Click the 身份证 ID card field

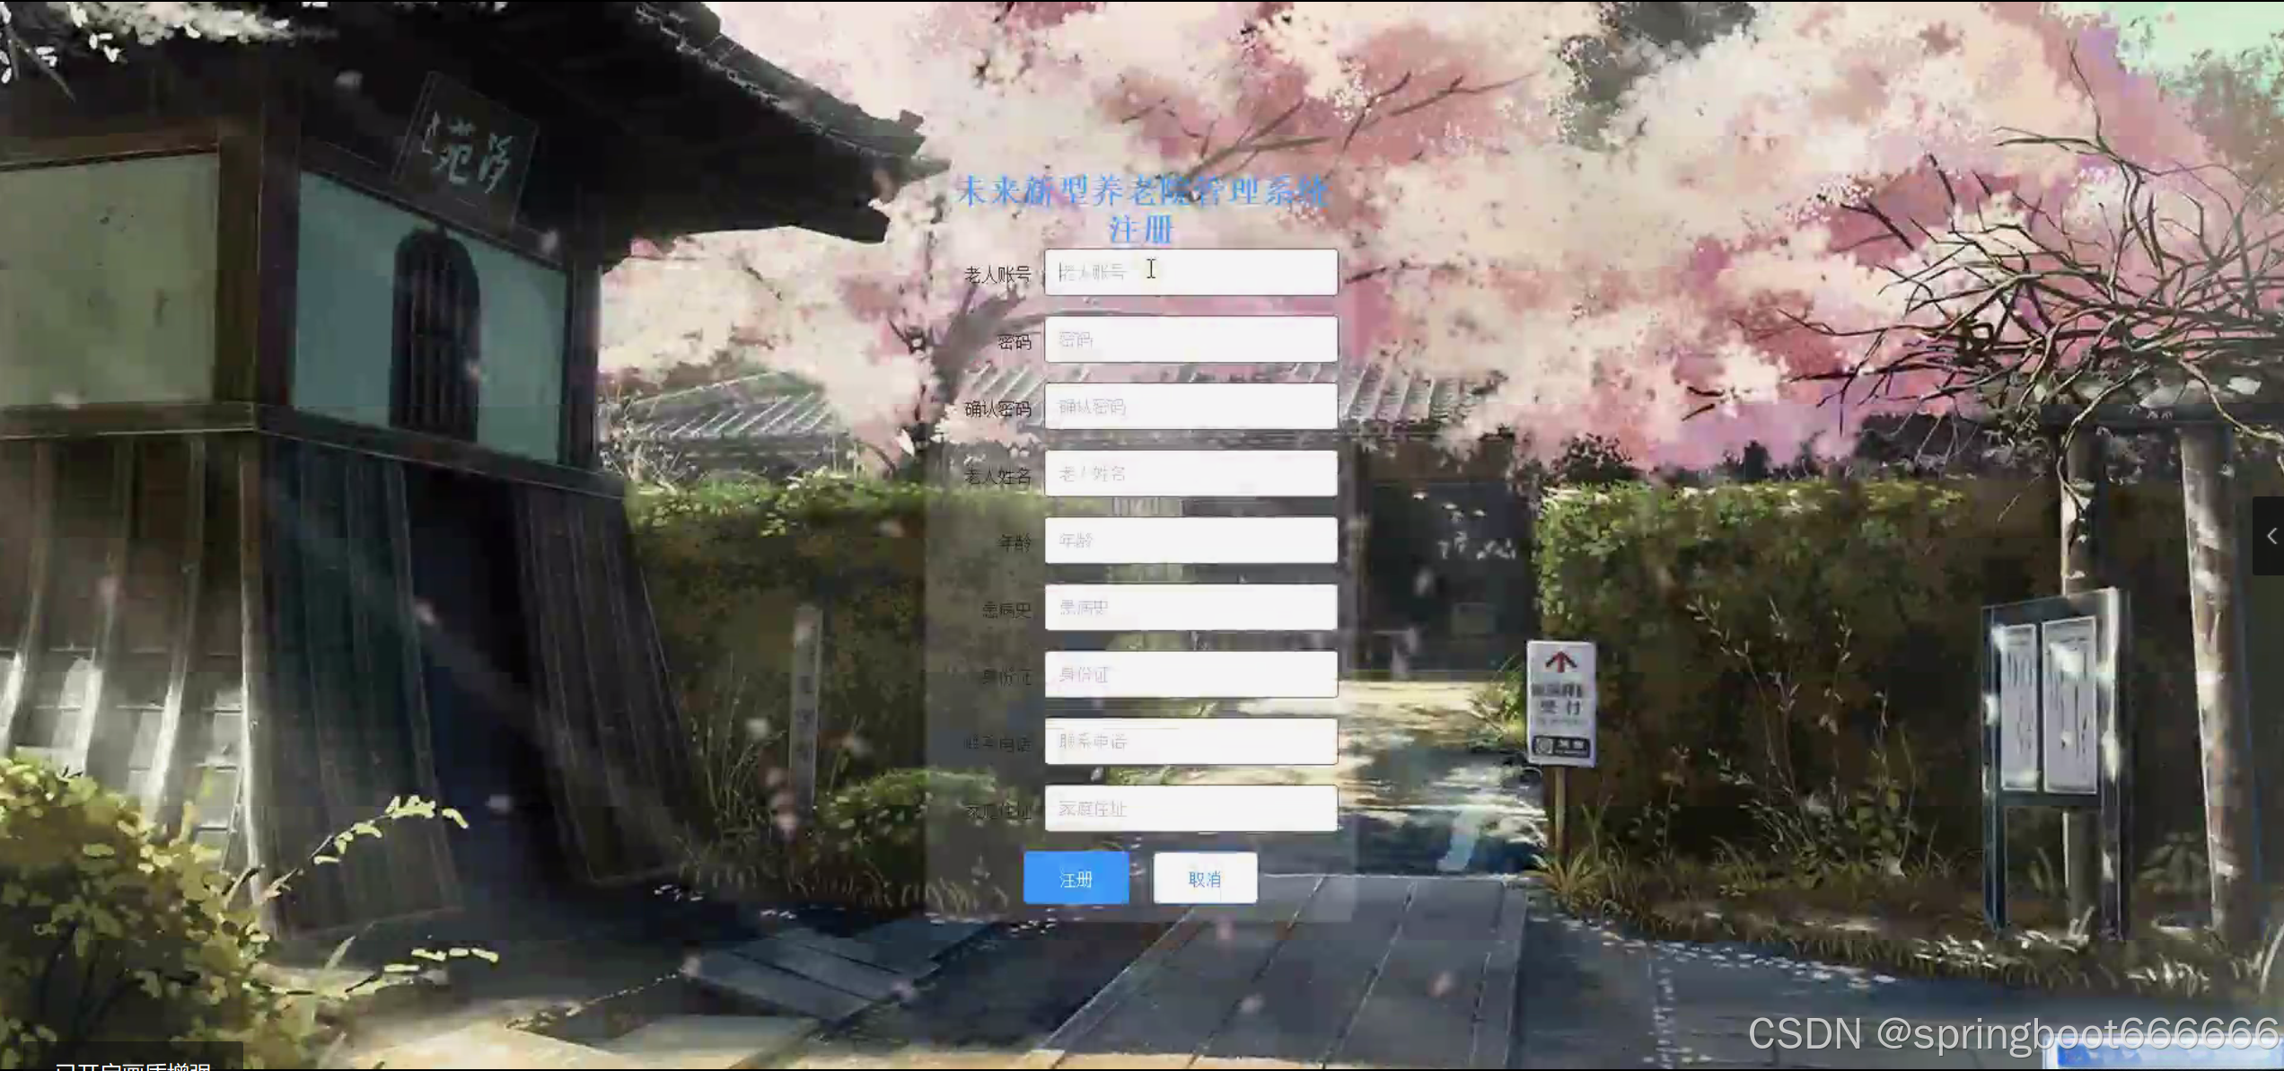tap(1190, 674)
